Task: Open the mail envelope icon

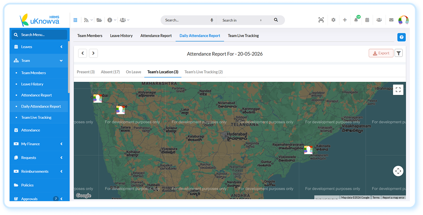Action: click(x=391, y=20)
